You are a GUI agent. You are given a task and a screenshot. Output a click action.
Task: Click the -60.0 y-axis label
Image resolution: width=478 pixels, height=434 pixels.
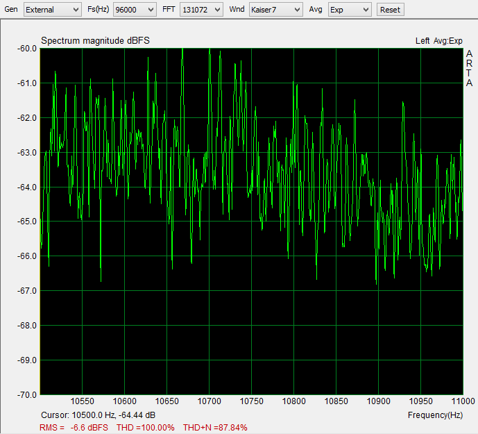tap(27, 49)
